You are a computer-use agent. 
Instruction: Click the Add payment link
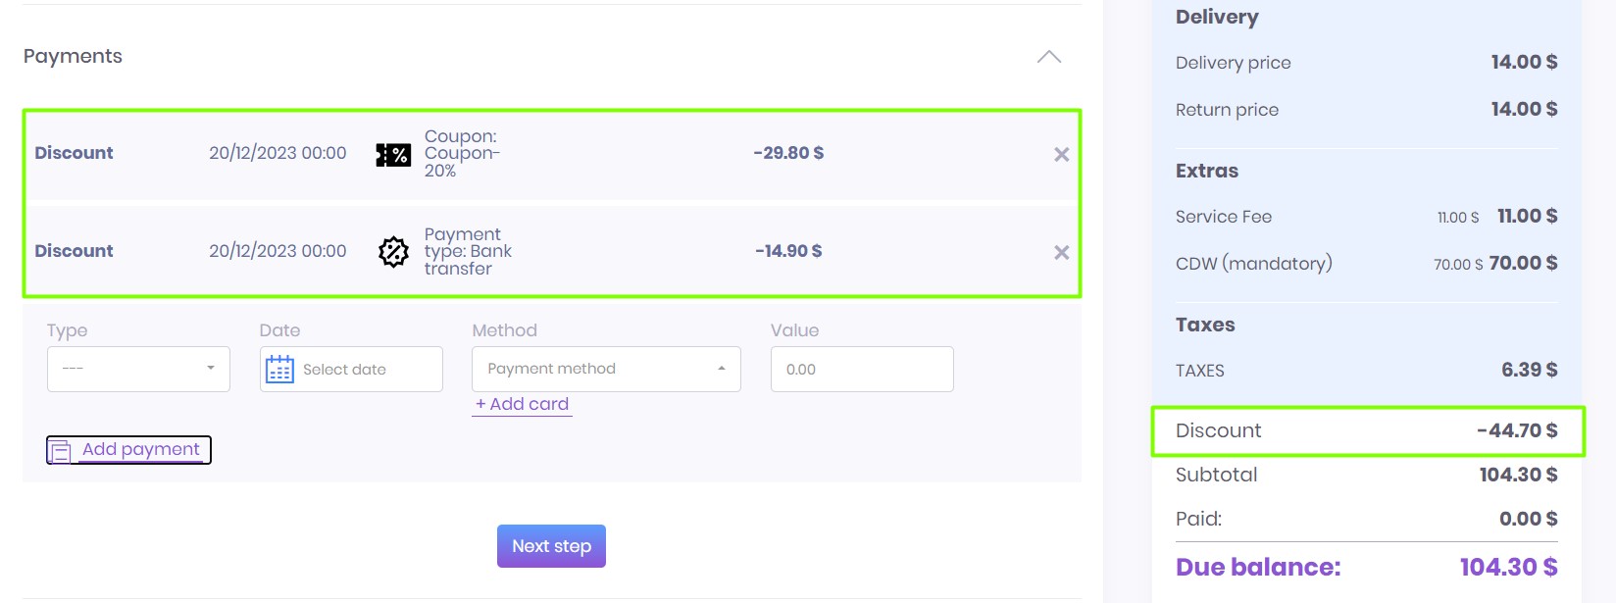pos(140,449)
